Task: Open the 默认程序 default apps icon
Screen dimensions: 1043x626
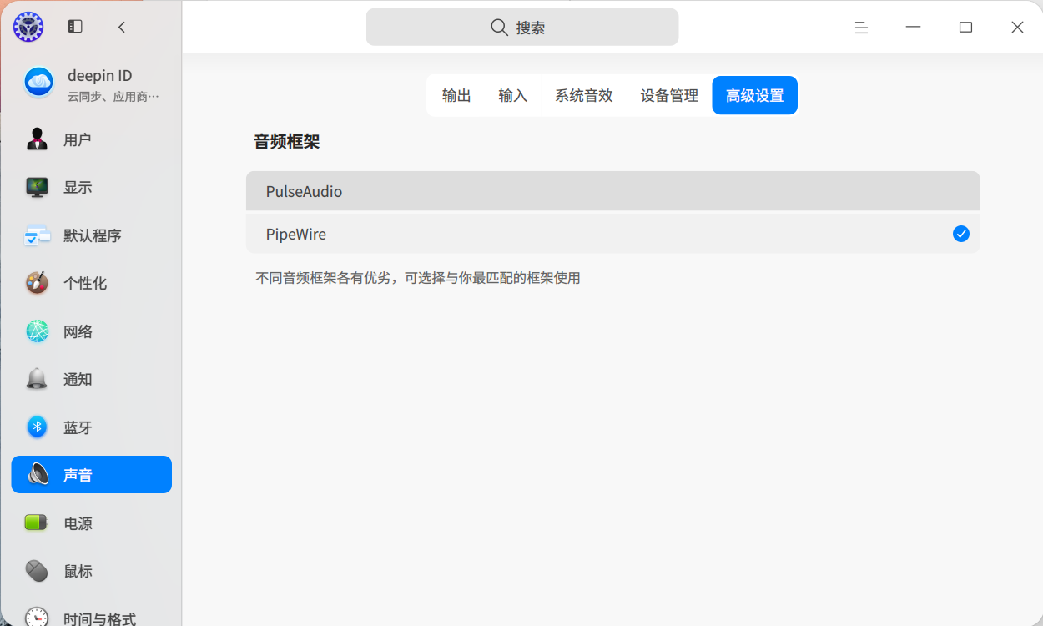Action: tap(37, 235)
